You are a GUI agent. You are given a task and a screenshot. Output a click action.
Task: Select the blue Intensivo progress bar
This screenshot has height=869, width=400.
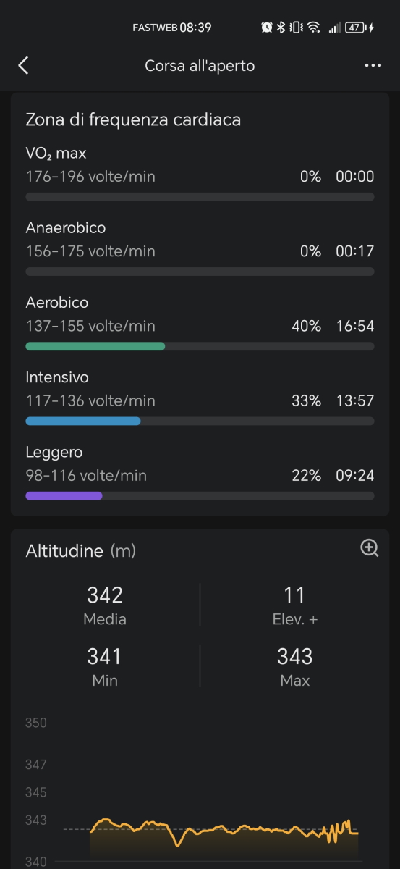click(x=83, y=421)
